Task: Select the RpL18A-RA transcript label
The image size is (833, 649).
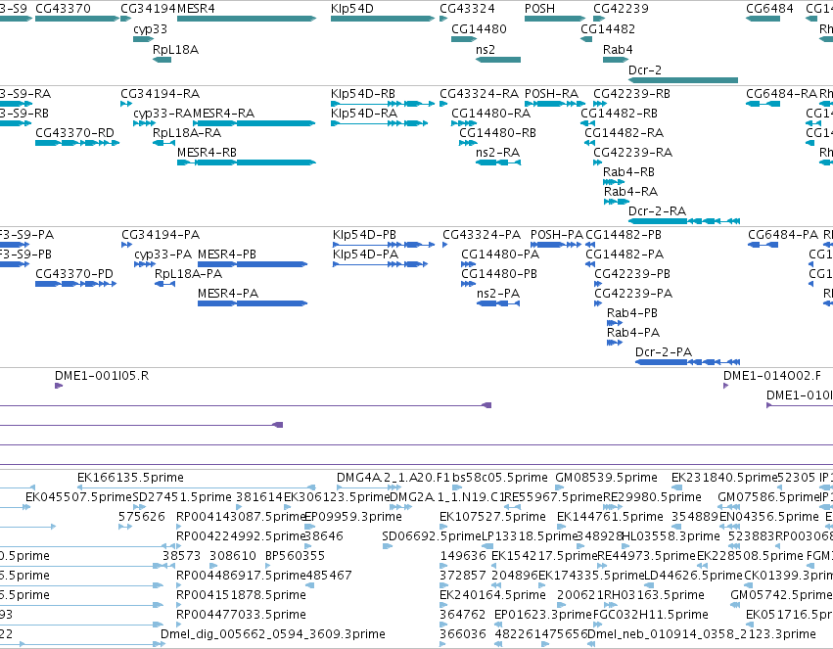Action: (186, 133)
